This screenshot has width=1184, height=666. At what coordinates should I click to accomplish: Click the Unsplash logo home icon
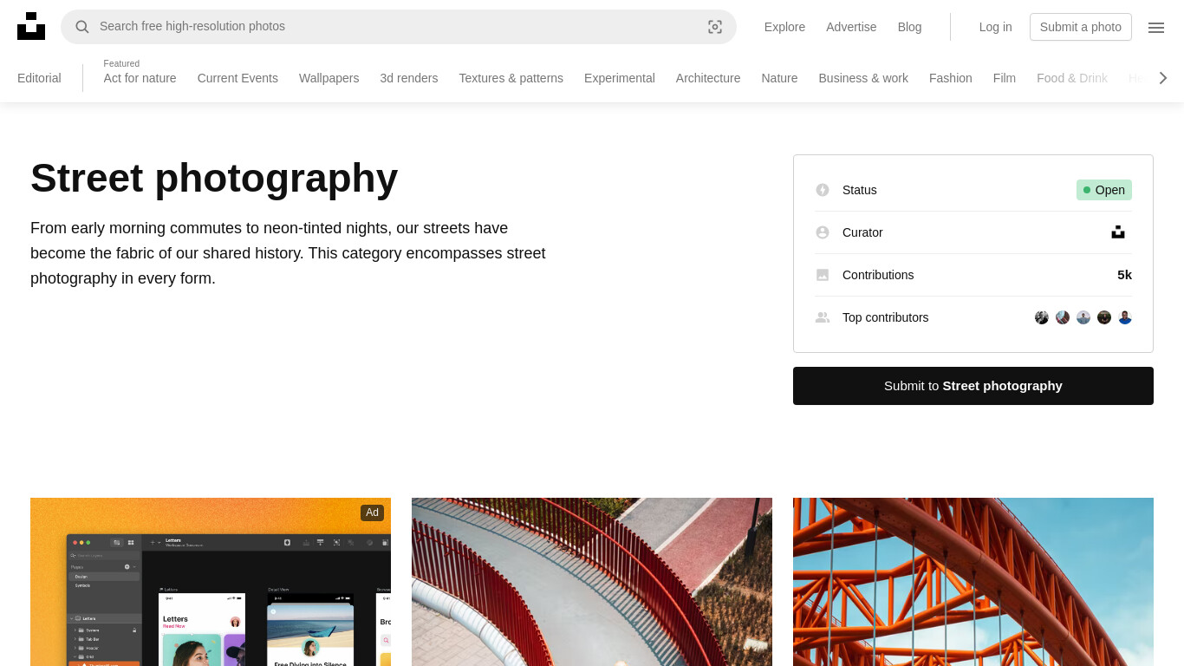point(31,26)
